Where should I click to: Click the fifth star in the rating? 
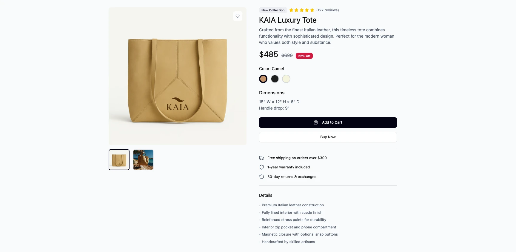tap(312, 10)
